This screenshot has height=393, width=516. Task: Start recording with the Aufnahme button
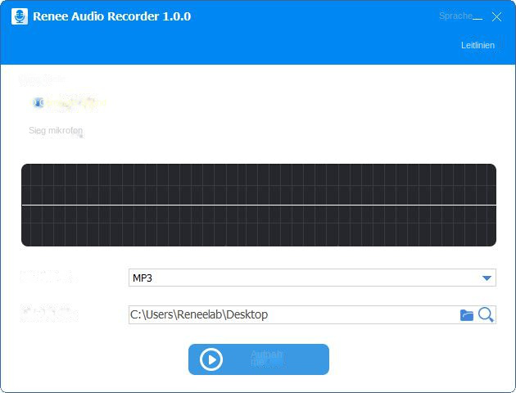coord(259,359)
